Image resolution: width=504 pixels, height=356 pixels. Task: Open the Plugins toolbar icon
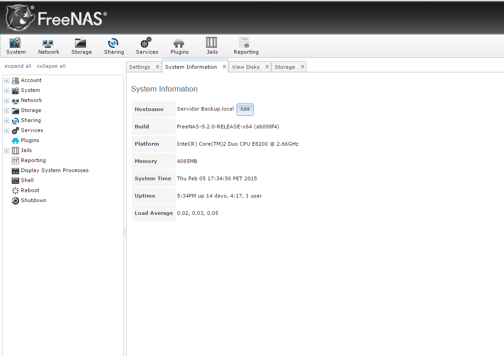point(179,46)
